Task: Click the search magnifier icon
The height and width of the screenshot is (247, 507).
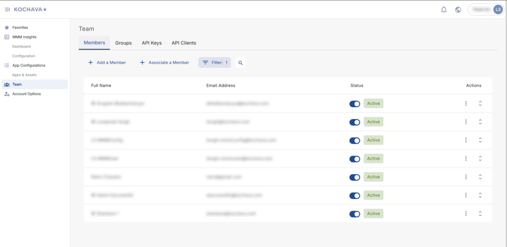Action: point(241,63)
